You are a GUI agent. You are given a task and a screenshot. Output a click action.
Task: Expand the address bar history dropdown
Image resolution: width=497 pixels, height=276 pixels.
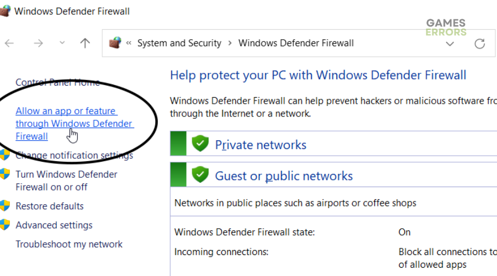point(450,44)
